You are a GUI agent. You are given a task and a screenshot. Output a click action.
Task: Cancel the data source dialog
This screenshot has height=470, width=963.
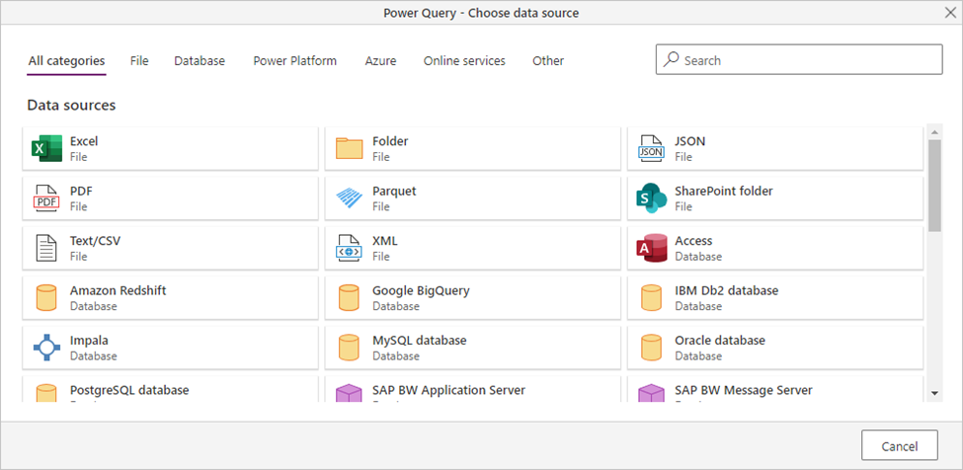[x=899, y=445]
